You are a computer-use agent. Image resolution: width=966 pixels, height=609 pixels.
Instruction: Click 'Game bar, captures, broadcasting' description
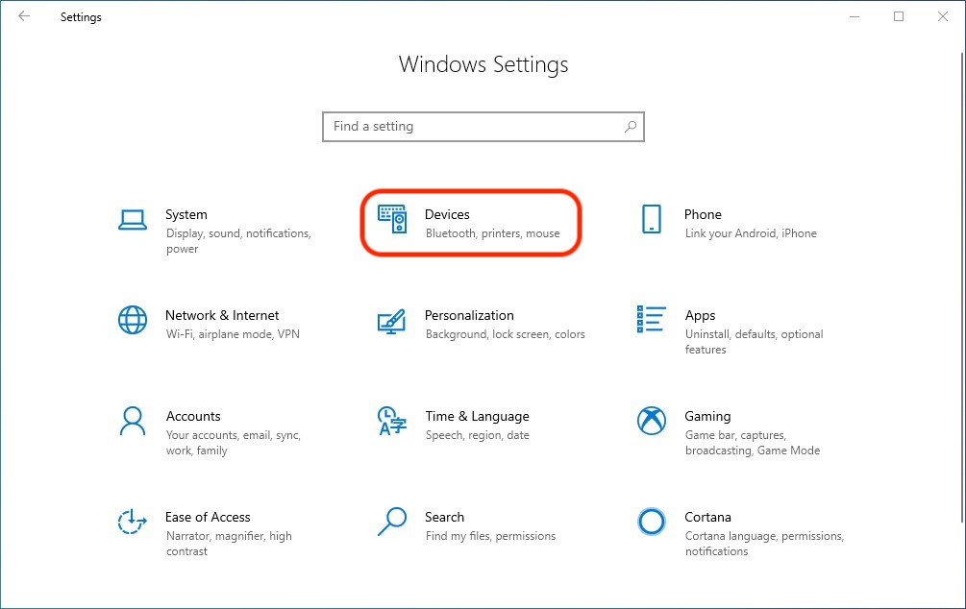pyautogui.click(x=753, y=443)
